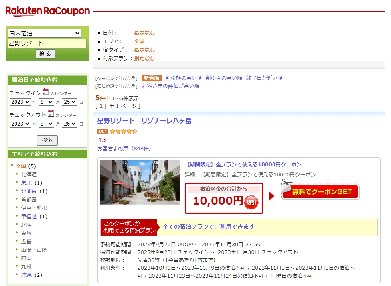Sort coupons by 割引額の高い順
The width and height of the screenshot is (391, 286).
click(184, 78)
